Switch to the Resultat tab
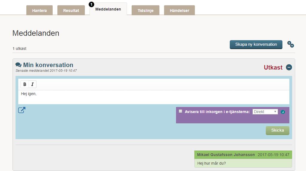The width and height of the screenshot is (306, 171). click(x=71, y=10)
